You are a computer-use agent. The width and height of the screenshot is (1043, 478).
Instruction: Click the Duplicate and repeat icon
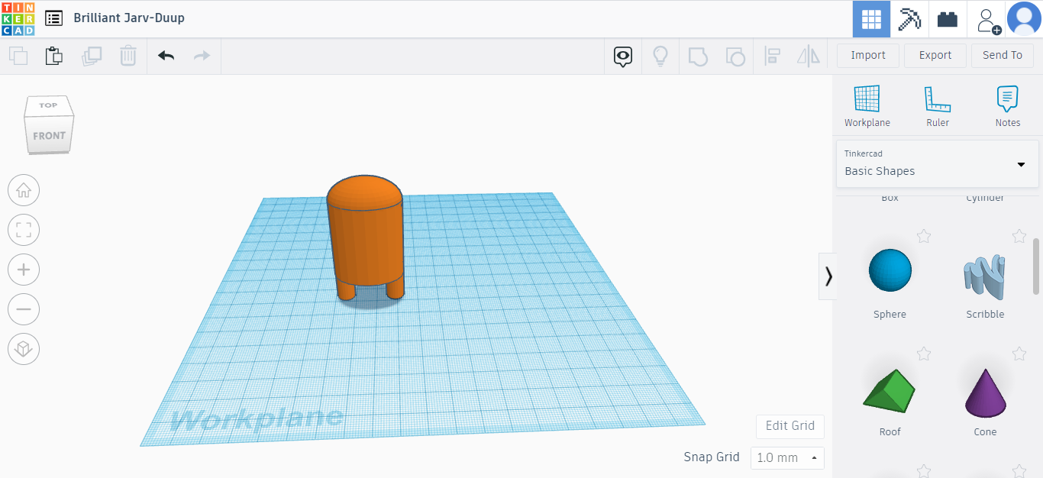coord(92,56)
